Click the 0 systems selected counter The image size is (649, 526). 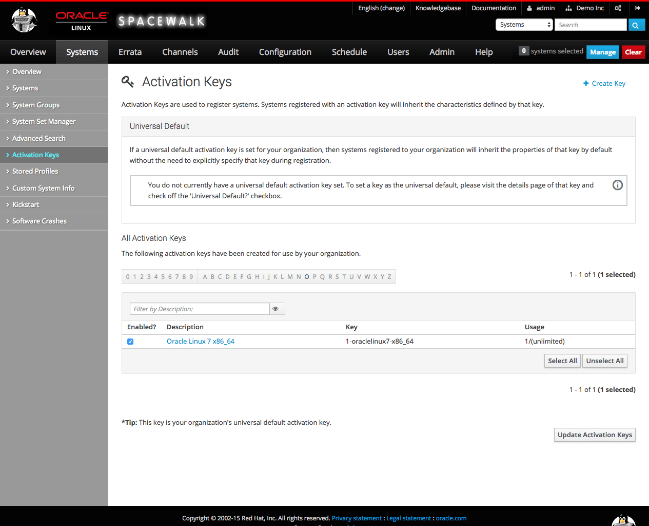(551, 51)
